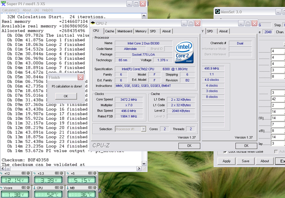Open settings icon on the +12 gadget

point(24,173)
